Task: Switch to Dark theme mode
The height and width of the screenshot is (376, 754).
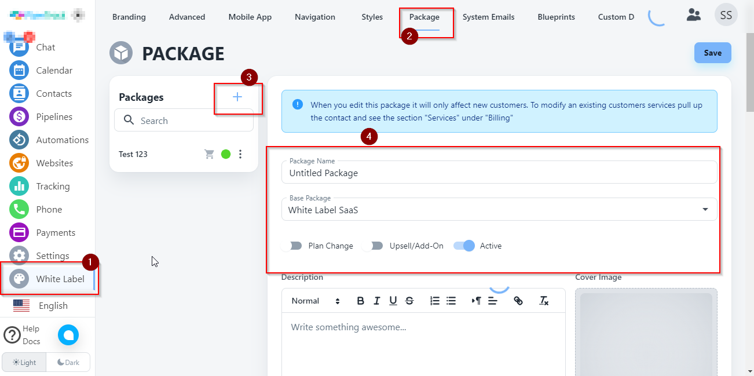Action: [68, 363]
